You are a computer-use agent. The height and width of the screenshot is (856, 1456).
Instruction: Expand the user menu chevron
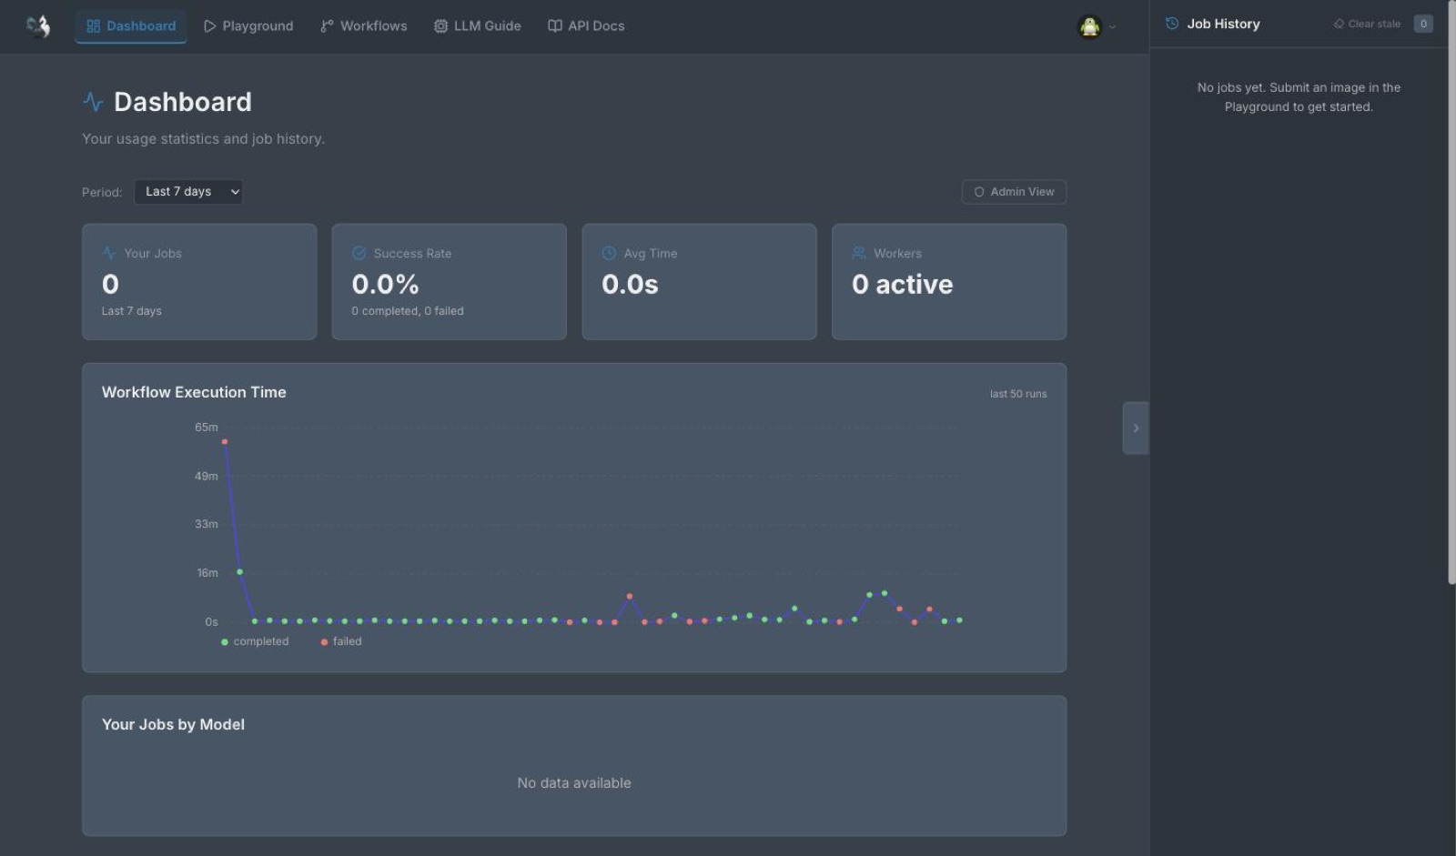point(1112,27)
